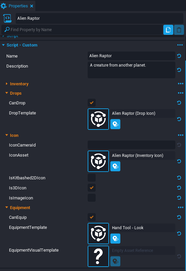
Task: Disable the CanEquip checkbox
Action: click(92, 217)
